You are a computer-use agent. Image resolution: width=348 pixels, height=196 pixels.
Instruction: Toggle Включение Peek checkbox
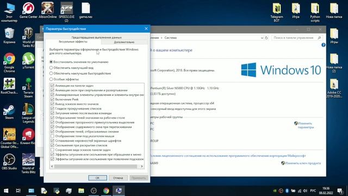pos(52,99)
